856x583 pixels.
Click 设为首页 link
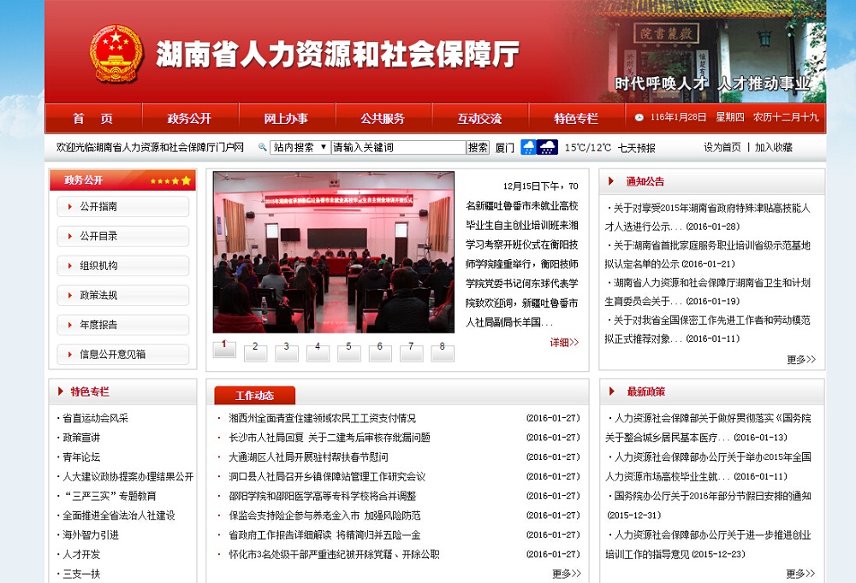click(722, 147)
